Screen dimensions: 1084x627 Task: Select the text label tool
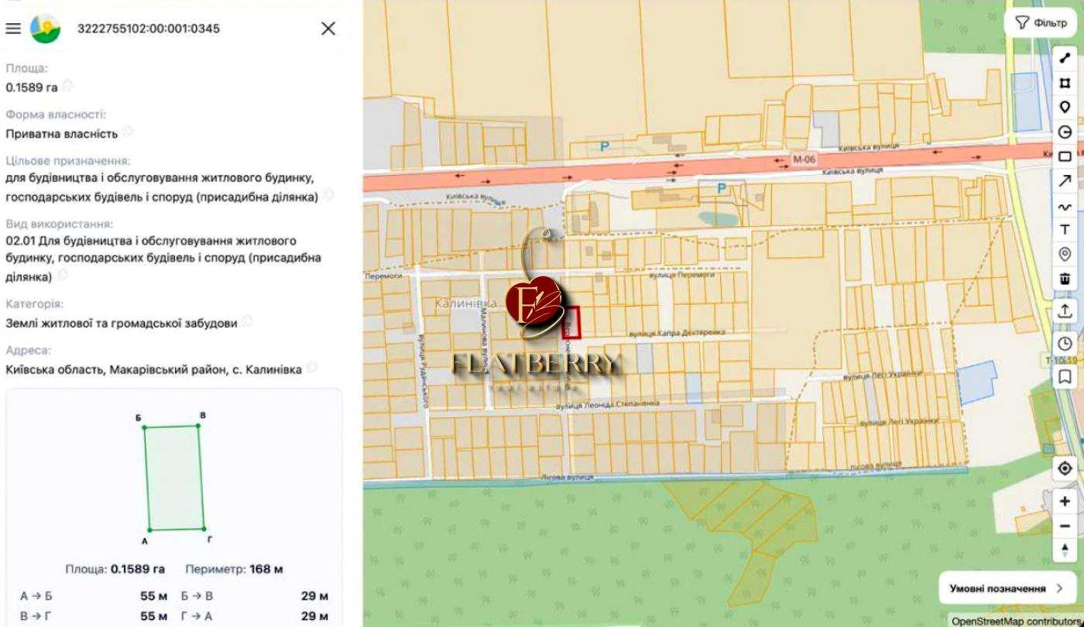(1065, 230)
